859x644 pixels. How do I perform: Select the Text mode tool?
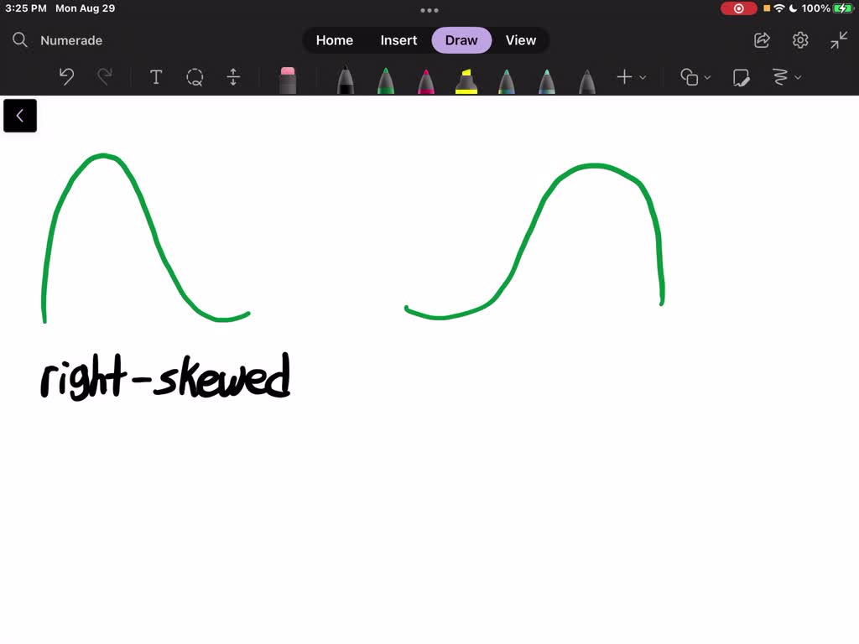point(156,77)
